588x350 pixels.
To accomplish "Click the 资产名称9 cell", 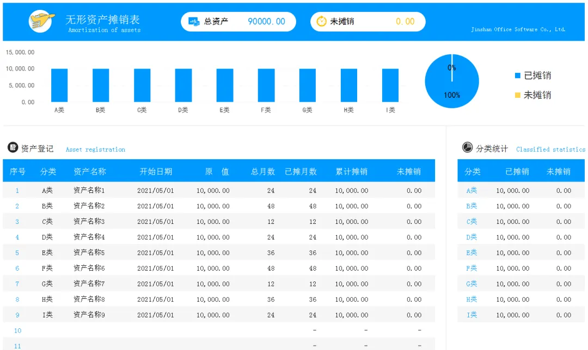I will [x=89, y=315].
